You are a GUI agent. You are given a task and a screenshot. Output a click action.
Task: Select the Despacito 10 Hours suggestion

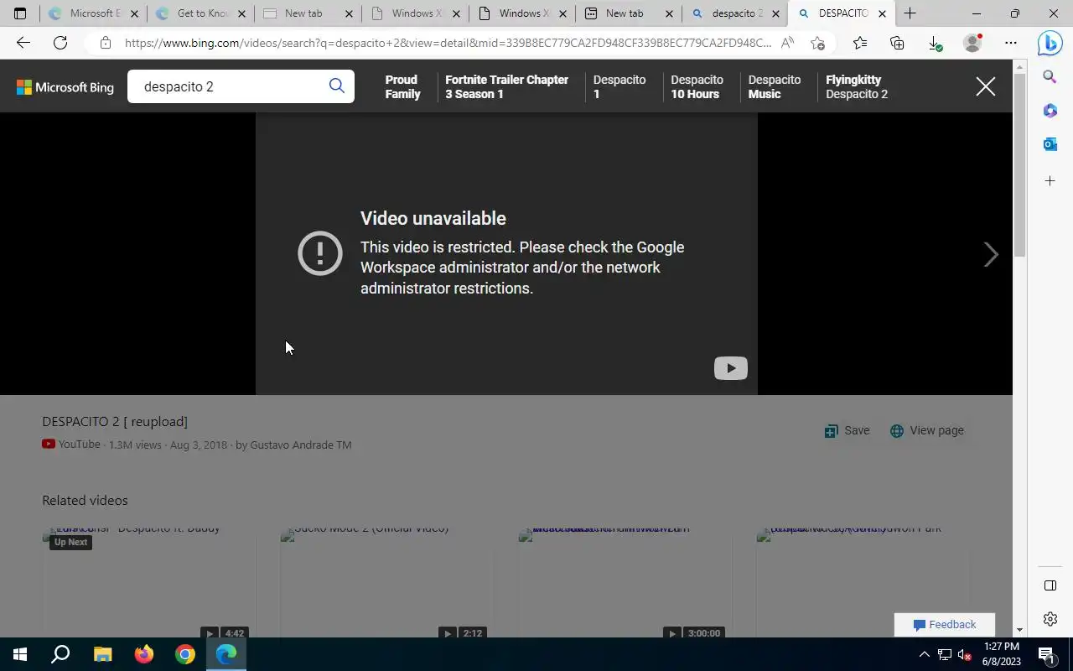tap(697, 86)
